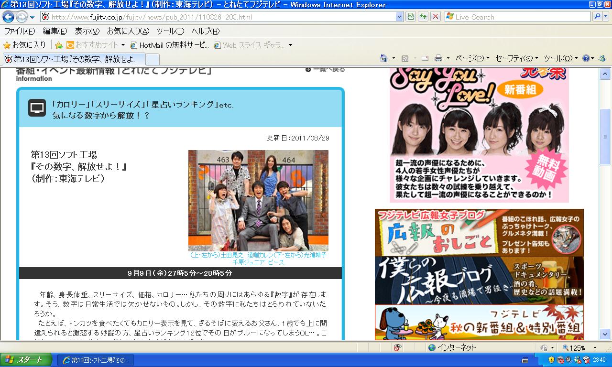This screenshot has width=612, height=367.
Task: Refresh the page with green arrows icon
Action: [x=423, y=17]
